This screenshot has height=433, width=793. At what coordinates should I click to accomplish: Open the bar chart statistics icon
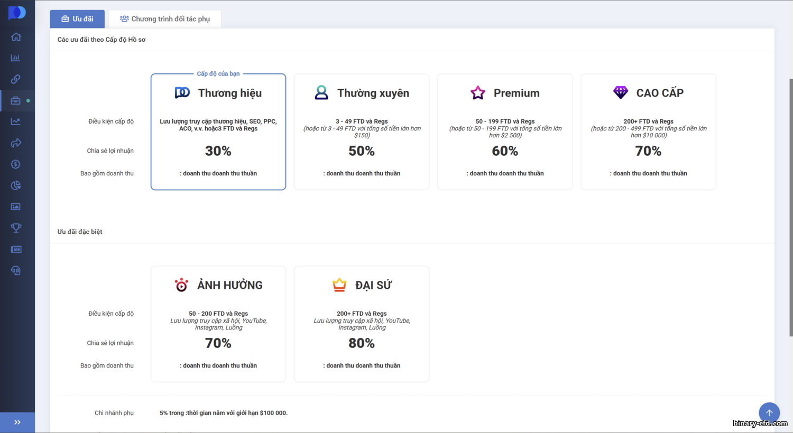tap(16, 58)
